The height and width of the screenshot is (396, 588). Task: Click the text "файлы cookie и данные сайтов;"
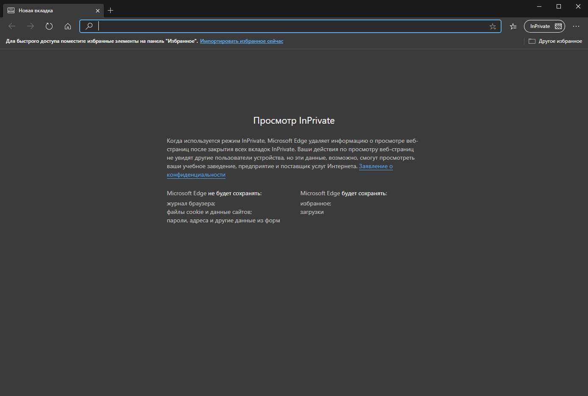209,212
